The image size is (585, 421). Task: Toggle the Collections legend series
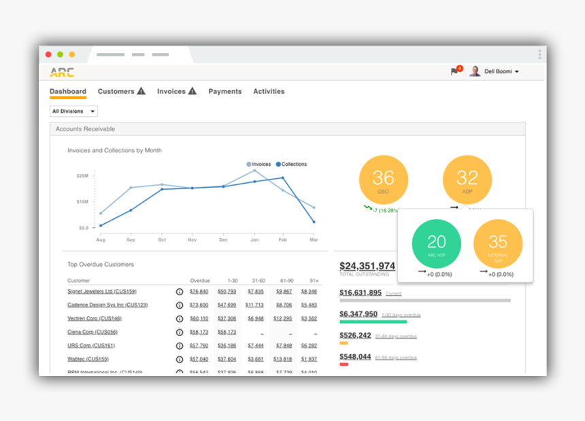pos(291,164)
